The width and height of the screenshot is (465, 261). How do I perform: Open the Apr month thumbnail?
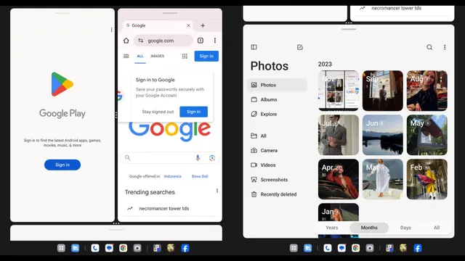[x=339, y=179]
